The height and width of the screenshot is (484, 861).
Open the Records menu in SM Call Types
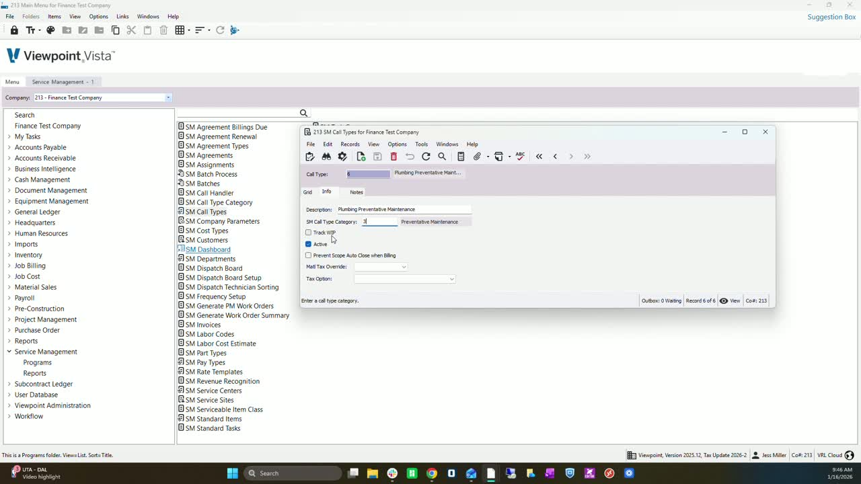[350, 145]
